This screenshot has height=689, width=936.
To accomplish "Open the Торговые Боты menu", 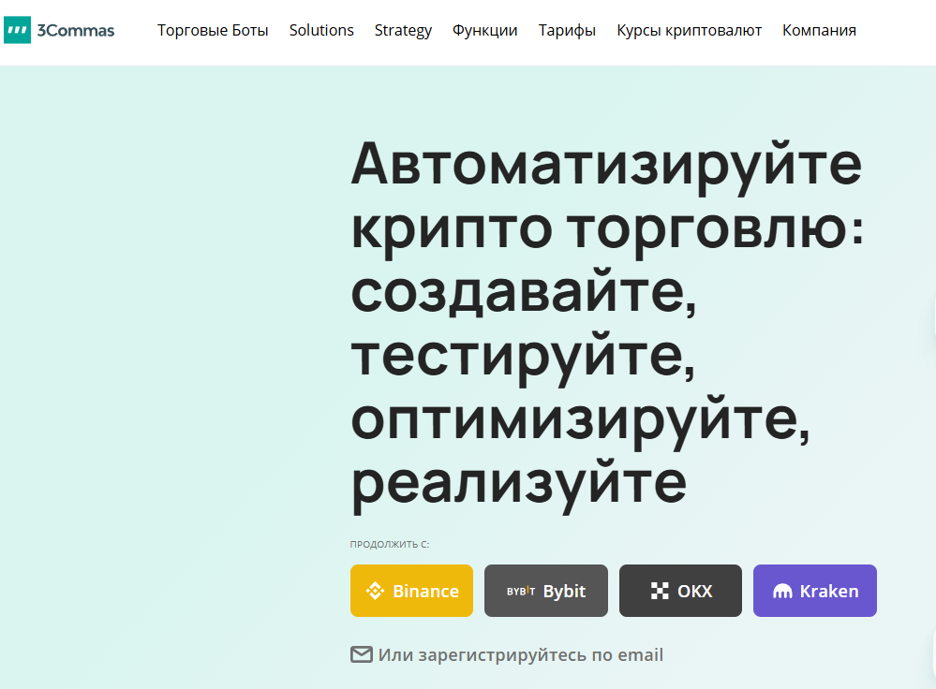I will pyautogui.click(x=213, y=30).
